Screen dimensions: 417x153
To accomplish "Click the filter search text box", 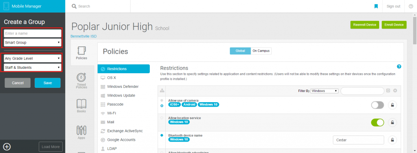I will pyautogui.click(x=362, y=91).
